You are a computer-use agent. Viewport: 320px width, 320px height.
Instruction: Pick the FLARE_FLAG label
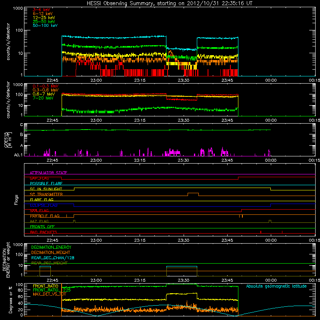pos(42,200)
